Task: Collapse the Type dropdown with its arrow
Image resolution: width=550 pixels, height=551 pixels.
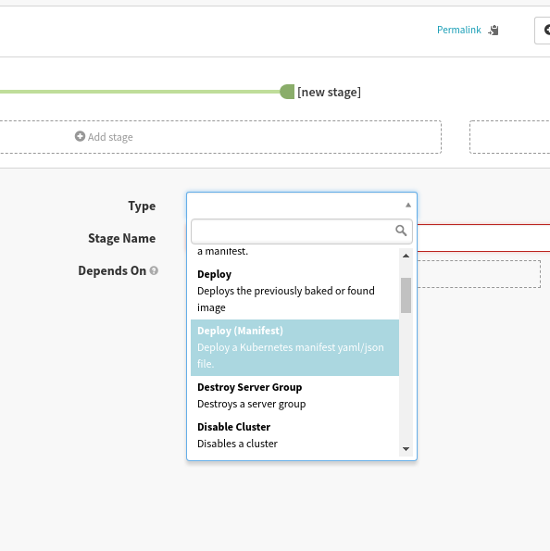Action: (408, 205)
